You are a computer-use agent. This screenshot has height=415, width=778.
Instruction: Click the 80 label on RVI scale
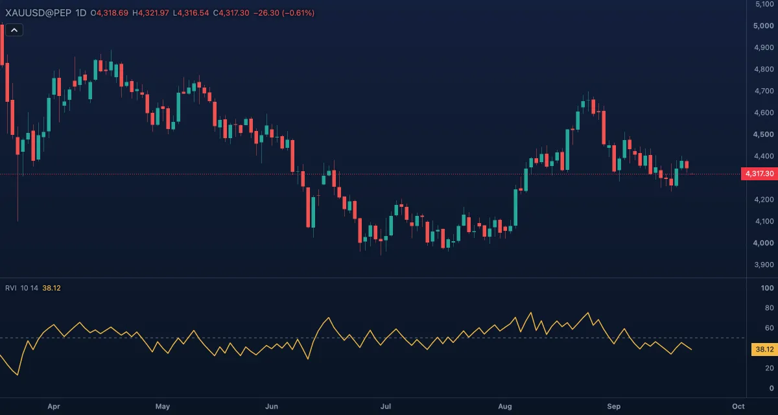pos(769,308)
